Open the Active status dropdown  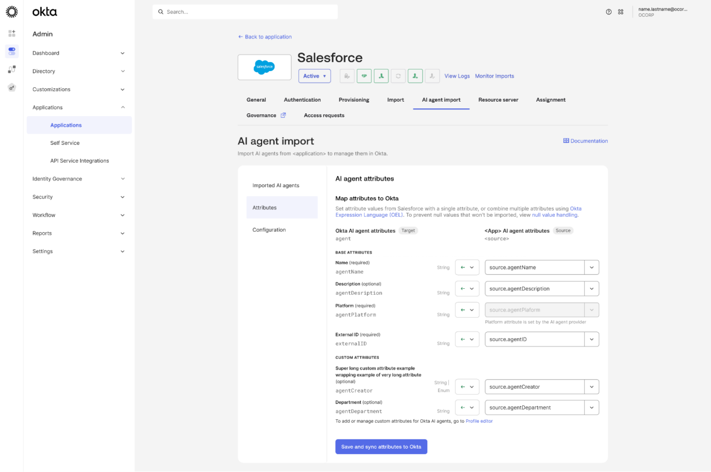click(314, 76)
